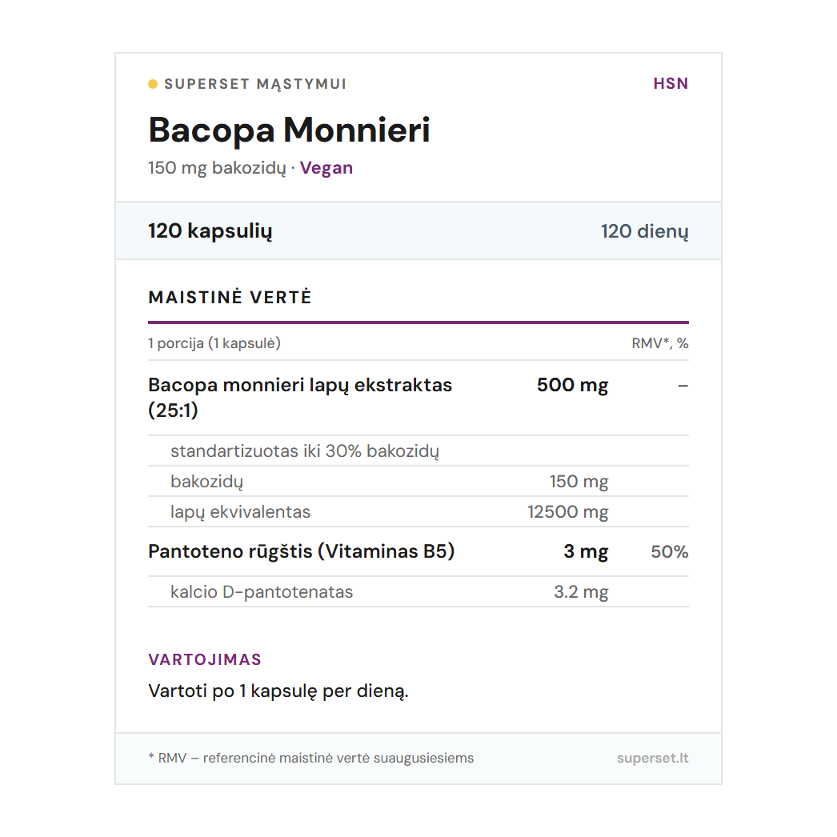Click the bakozidų 150 mg value
The width and height of the screenshot is (837, 837).
tap(579, 482)
